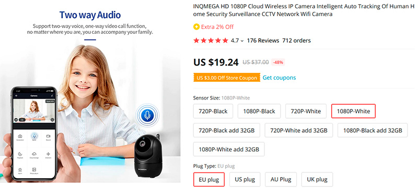Viewport: 418px width, 188px height.
Task: Tap the Alarm icon on phone screen
Action: coord(20,170)
